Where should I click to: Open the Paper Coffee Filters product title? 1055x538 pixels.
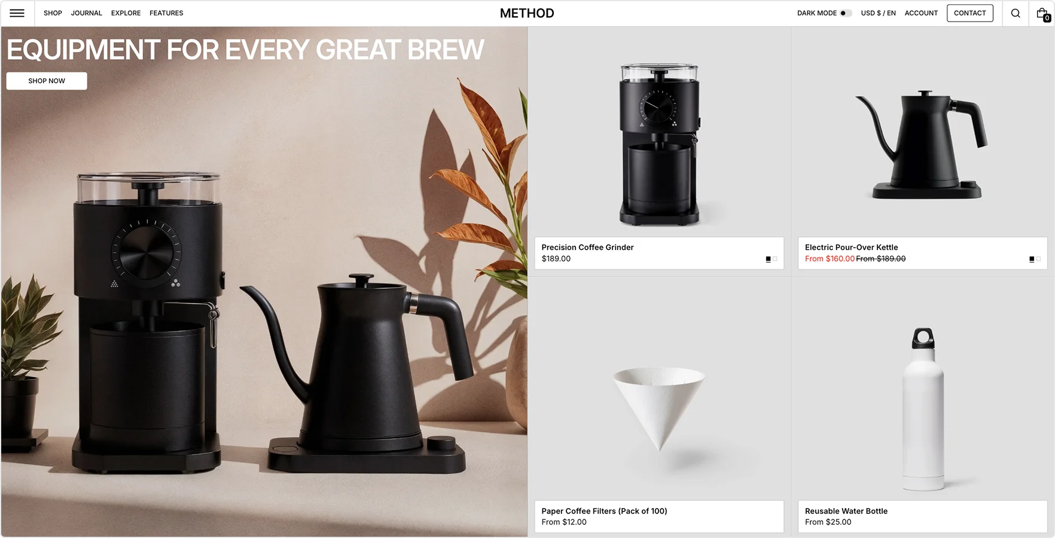coord(604,511)
